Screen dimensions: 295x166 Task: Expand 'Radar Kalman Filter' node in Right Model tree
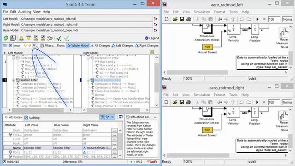pyautogui.click(x=88, y=80)
